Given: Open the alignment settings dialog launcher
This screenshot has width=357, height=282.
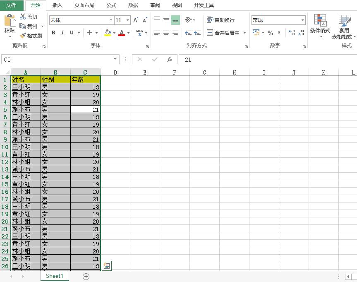Looking at the screenshot, I should (246, 46).
